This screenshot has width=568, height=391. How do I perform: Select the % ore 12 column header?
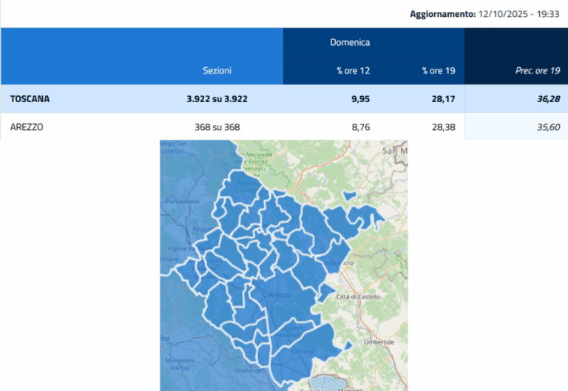pos(353,70)
